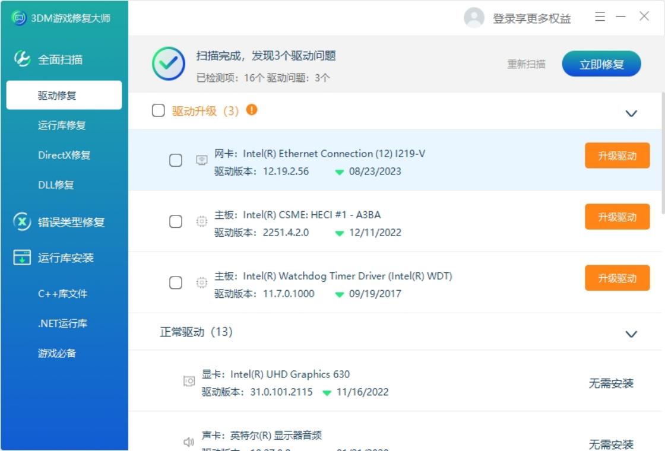Click the 立即修复 button

[601, 64]
